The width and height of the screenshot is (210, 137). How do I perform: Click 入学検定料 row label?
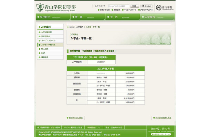[77, 62]
